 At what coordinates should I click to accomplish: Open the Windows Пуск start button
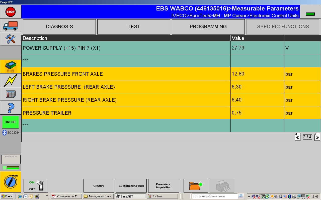[x=7, y=196]
